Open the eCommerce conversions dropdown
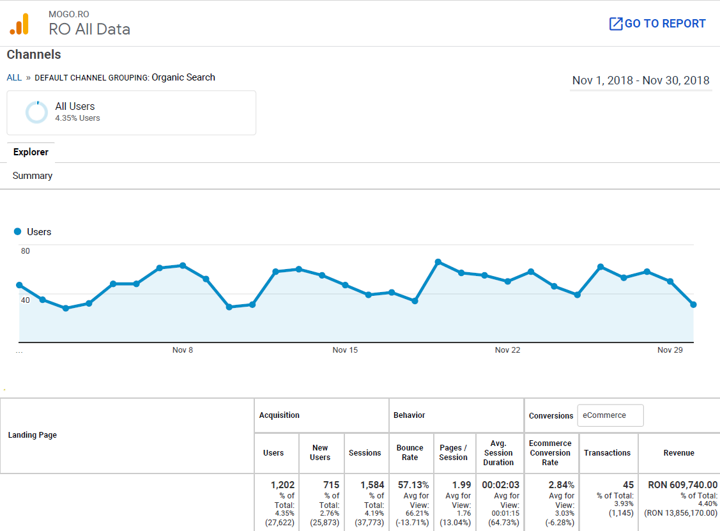Screen dimensions: 720x531 (610, 415)
